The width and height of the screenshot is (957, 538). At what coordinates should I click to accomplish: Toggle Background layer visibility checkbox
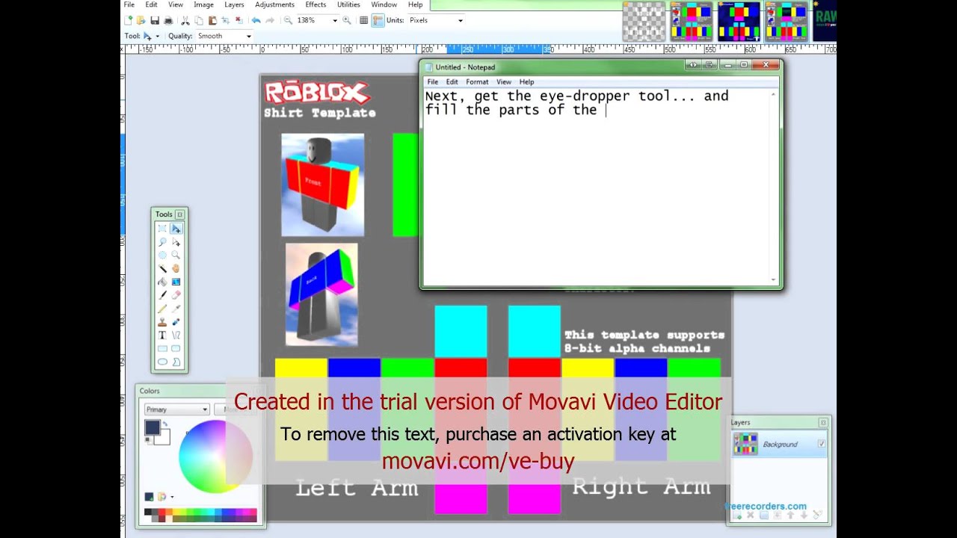click(822, 443)
